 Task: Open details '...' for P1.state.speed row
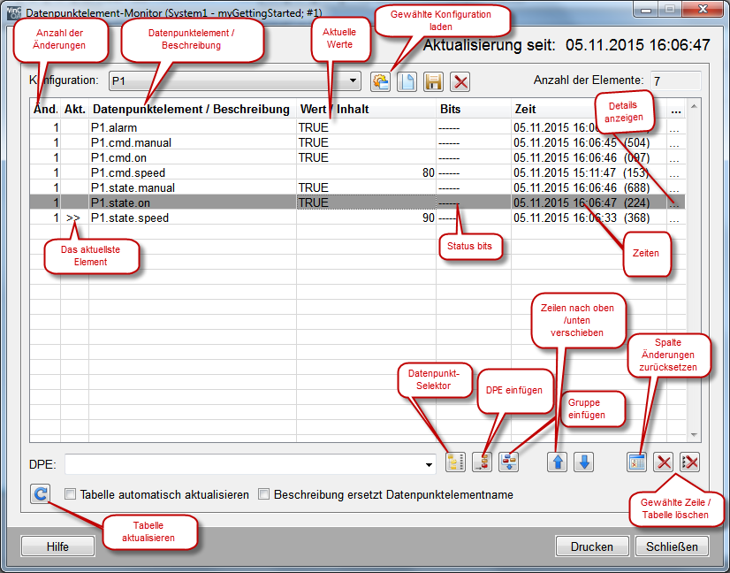[x=674, y=218]
